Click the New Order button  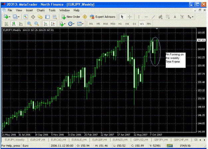click(71, 17)
